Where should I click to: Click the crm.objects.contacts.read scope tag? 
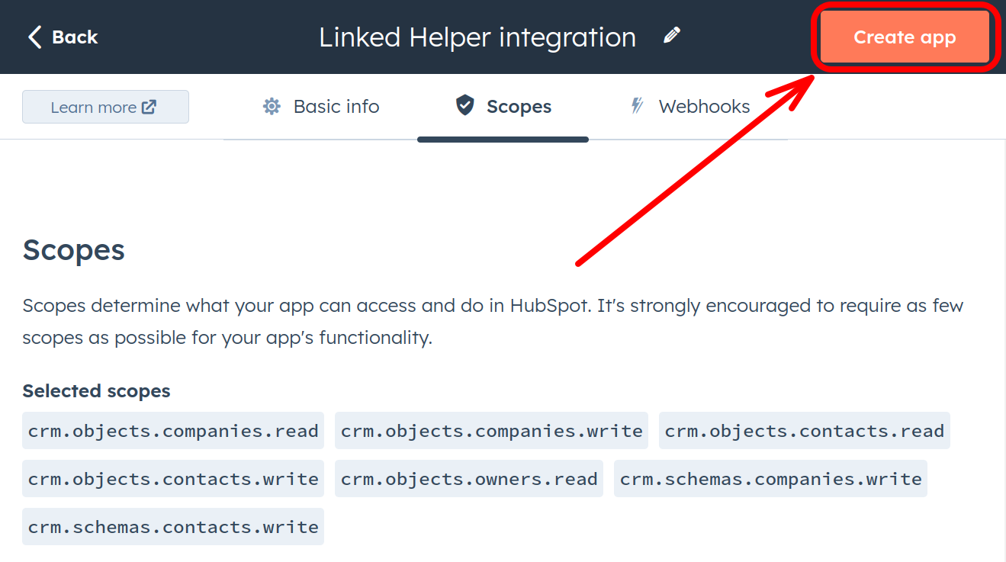pyautogui.click(x=805, y=431)
